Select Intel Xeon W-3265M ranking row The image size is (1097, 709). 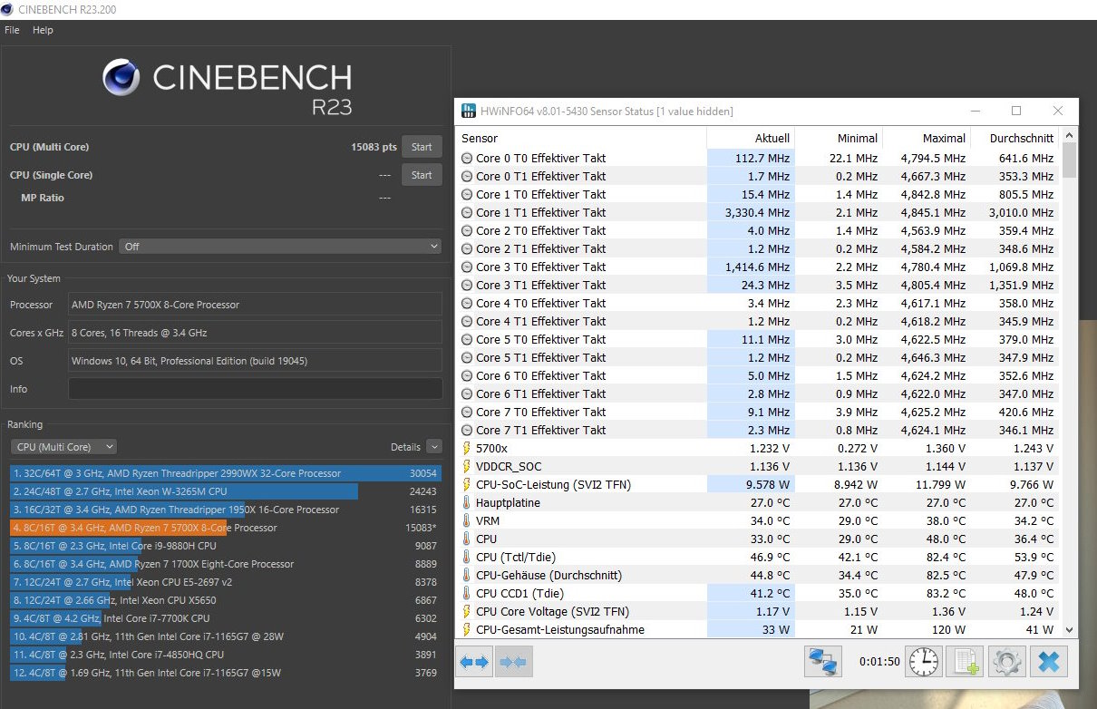click(226, 491)
